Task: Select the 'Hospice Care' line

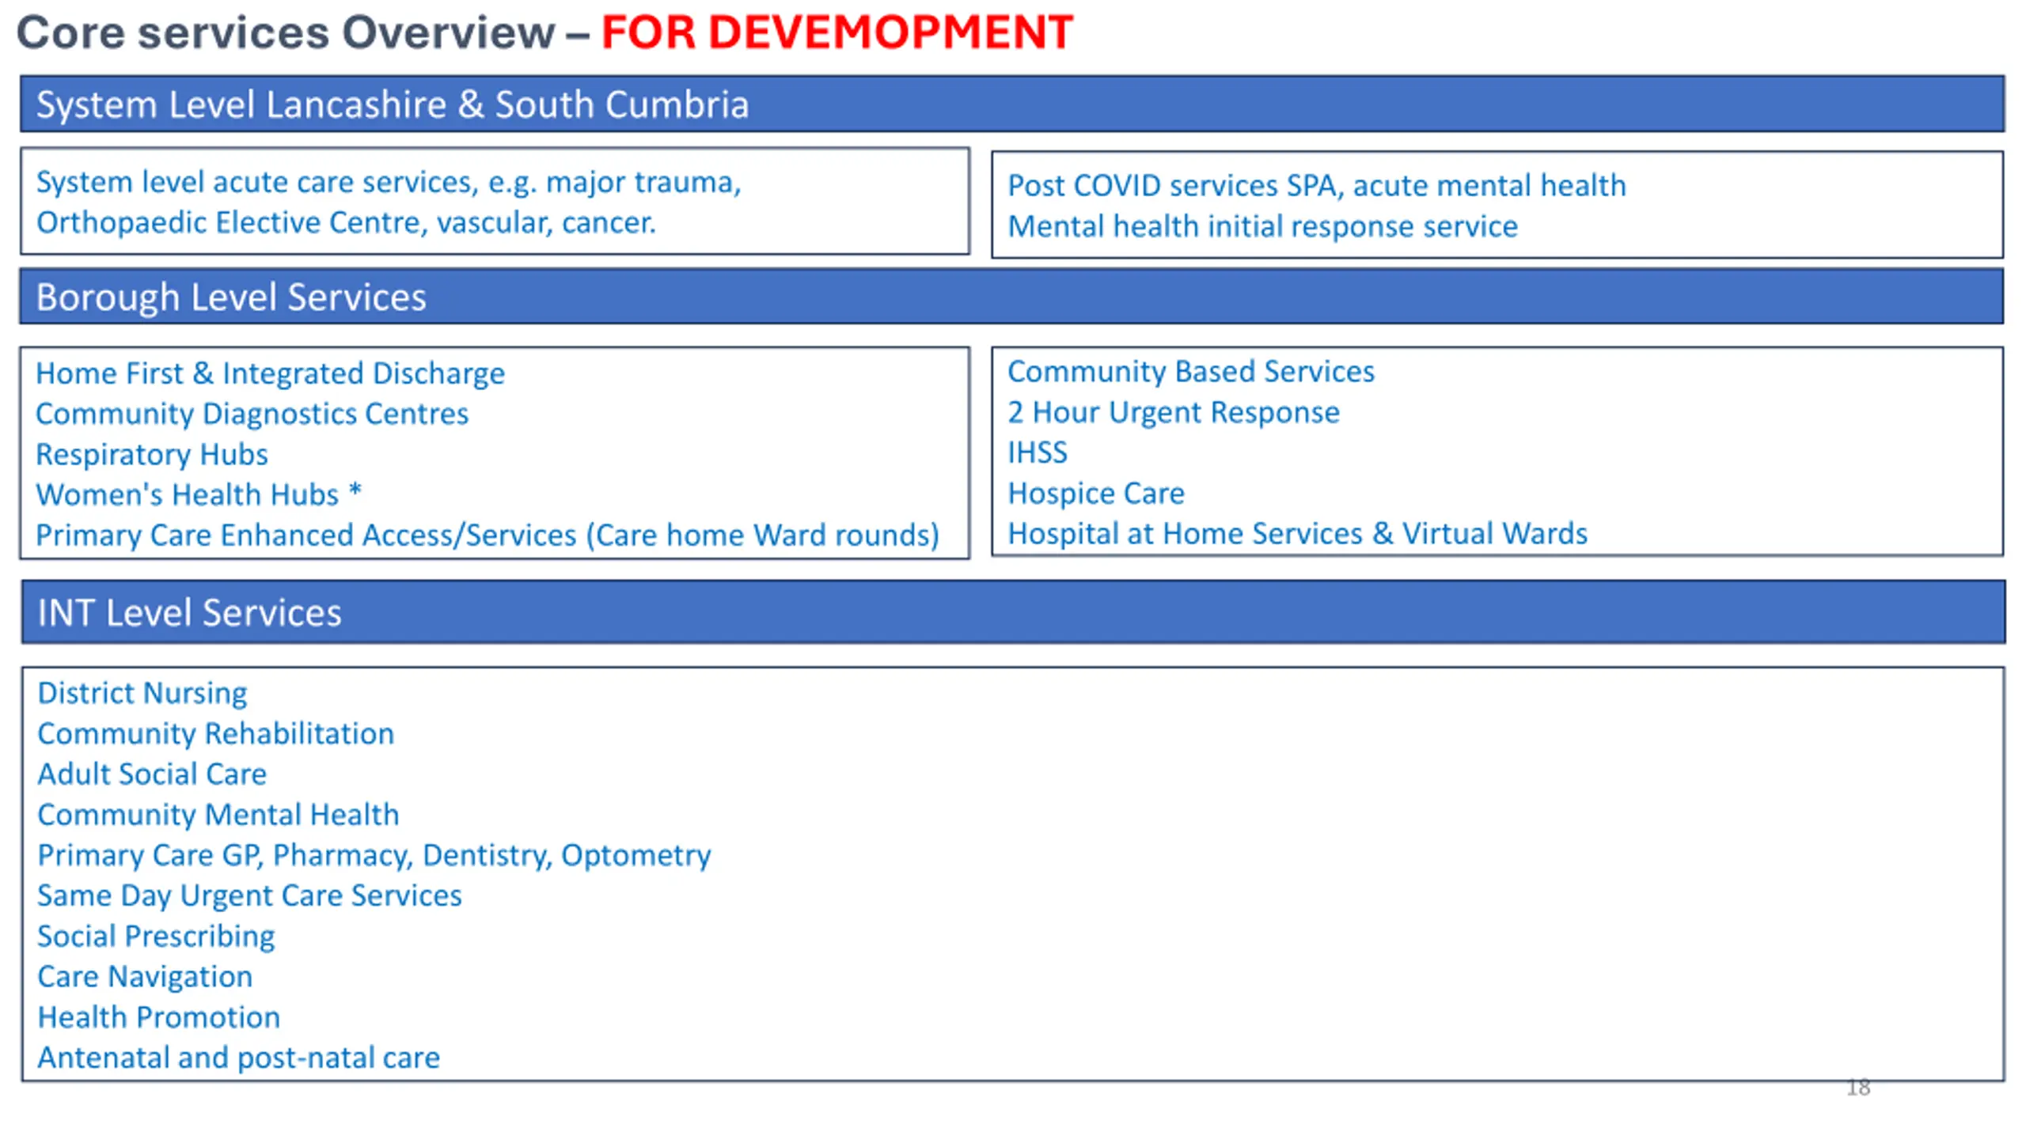Action: [1095, 494]
